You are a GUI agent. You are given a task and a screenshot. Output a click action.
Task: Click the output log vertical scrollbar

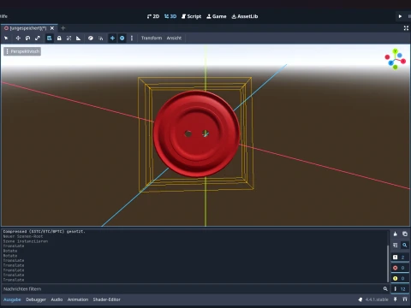(x=388, y=263)
